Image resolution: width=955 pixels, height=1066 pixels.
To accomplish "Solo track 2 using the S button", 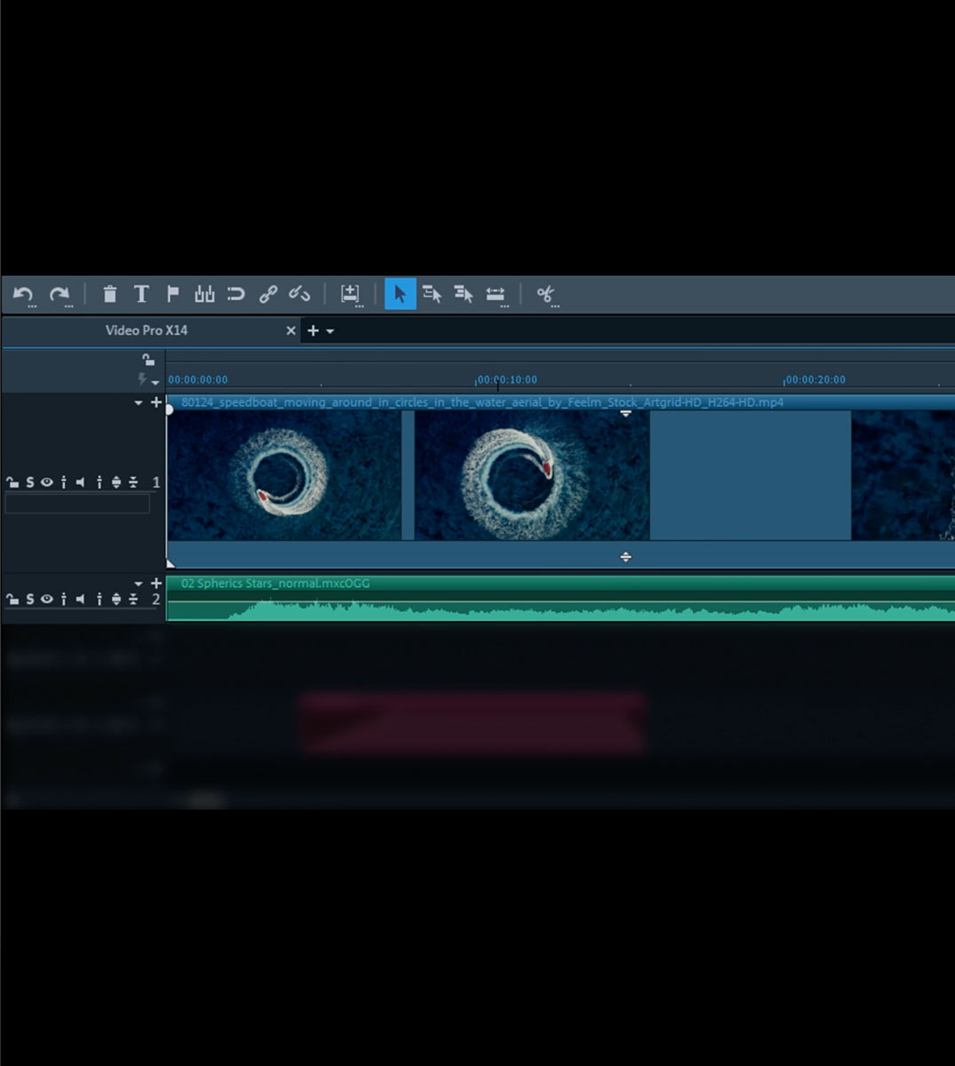I will pyautogui.click(x=29, y=599).
